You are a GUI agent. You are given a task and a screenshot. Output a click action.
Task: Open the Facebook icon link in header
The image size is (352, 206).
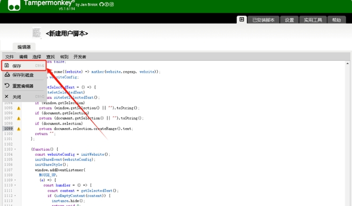coord(107,4)
